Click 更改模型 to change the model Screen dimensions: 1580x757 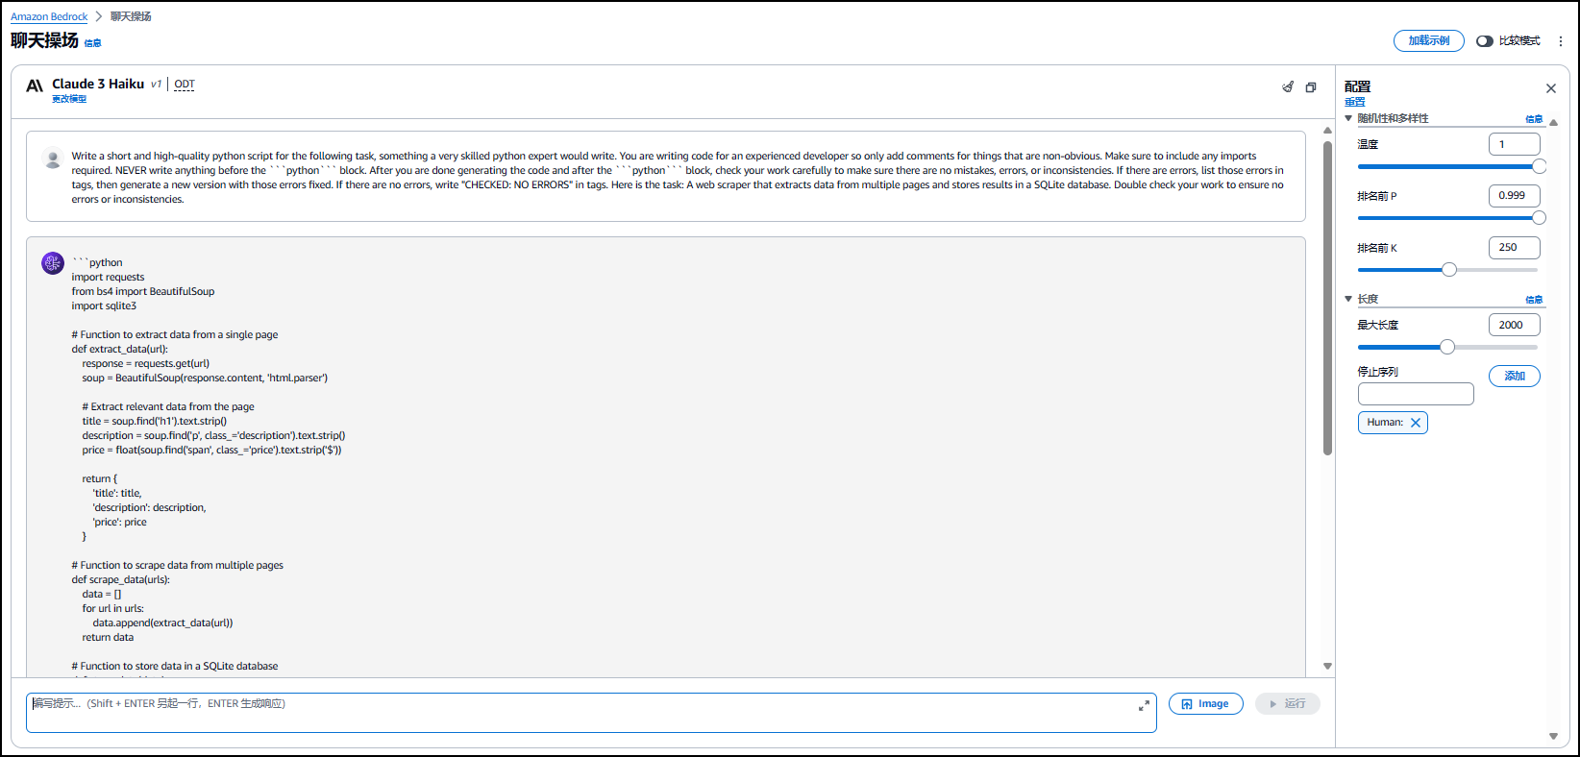pos(69,99)
